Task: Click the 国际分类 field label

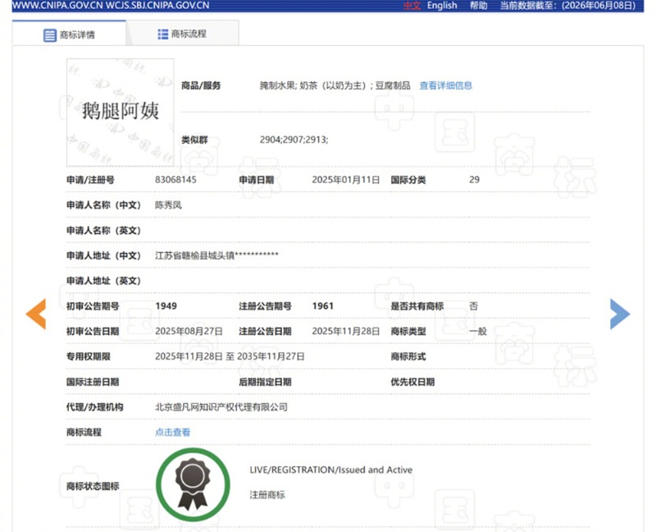Action: coord(408,180)
